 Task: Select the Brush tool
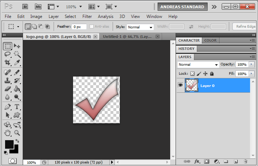point(17,72)
